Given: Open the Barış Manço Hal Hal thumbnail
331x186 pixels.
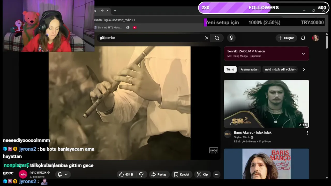Looking at the screenshot, I should [266, 164].
